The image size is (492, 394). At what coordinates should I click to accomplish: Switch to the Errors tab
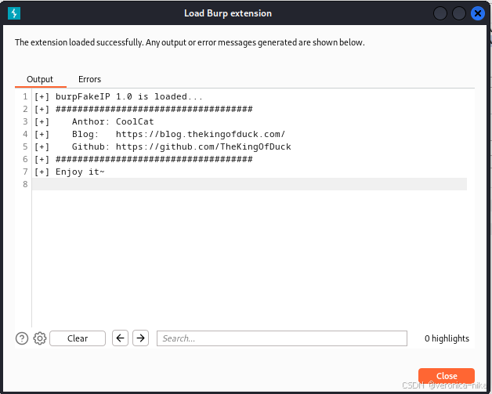(90, 79)
